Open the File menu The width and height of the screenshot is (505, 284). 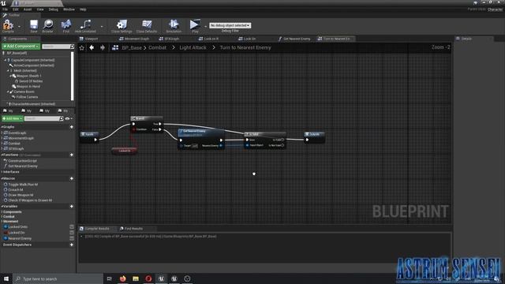[6, 9]
